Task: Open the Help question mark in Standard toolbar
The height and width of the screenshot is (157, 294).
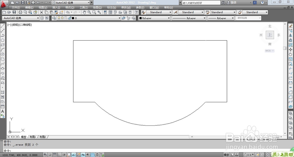Action: point(136,12)
